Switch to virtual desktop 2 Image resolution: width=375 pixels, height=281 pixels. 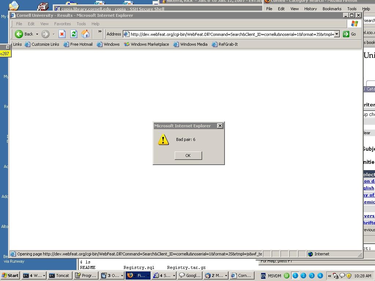303,276
